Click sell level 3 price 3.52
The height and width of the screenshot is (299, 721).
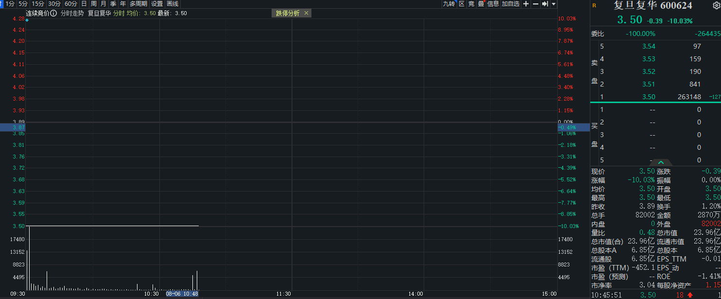649,71
